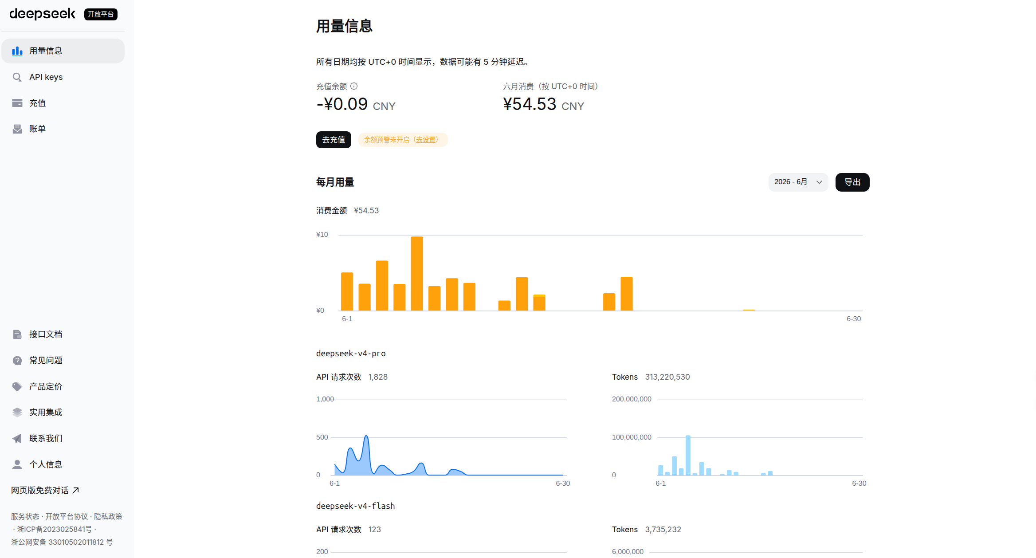Open 产品定价 from the sidebar
1036x558 pixels.
pyautogui.click(x=63, y=387)
